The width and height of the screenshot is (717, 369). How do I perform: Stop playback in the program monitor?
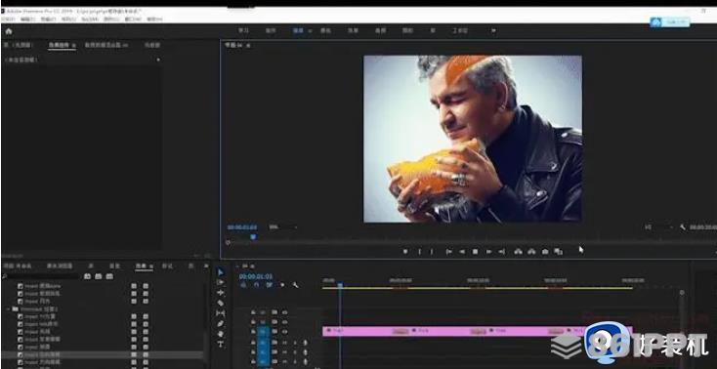tap(475, 252)
